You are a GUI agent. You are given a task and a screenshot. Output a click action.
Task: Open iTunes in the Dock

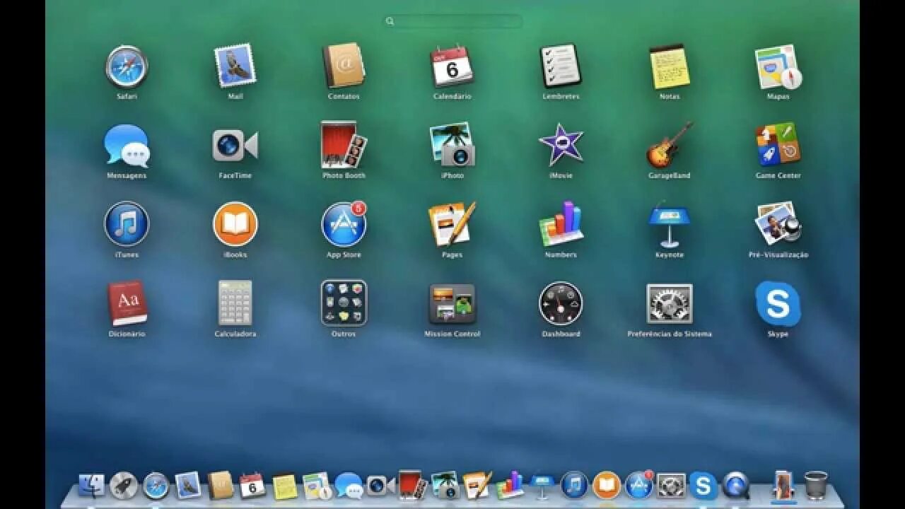[574, 486]
